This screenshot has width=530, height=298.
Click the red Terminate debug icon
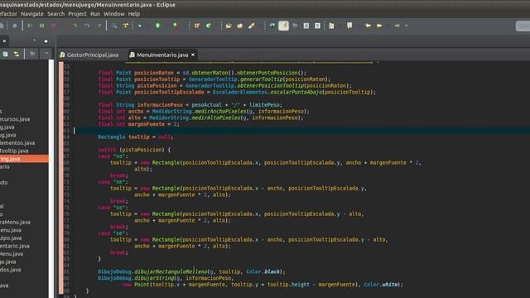(53, 26)
